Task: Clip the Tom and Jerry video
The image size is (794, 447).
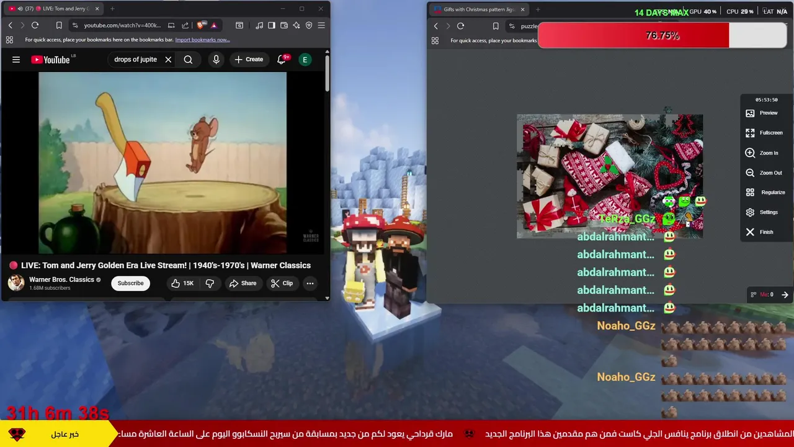Action: click(x=282, y=283)
